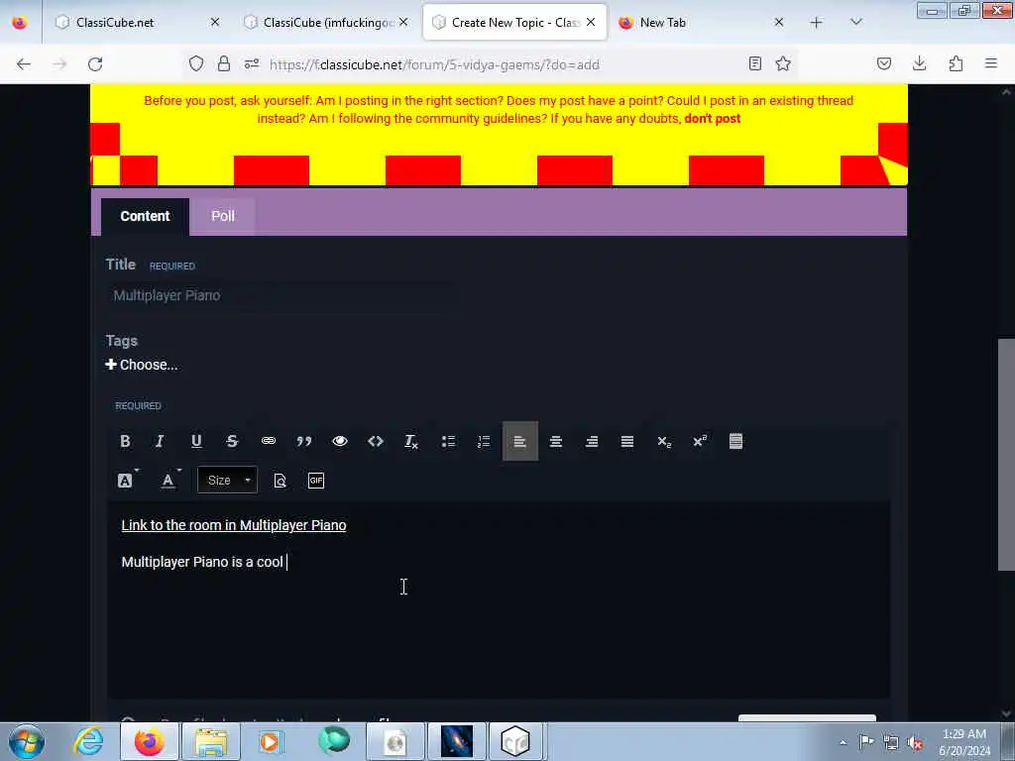
Task: Insert a GIF into the post
Action: click(316, 481)
